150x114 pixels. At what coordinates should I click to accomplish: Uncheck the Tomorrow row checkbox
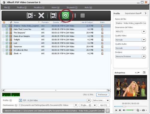coord(7,46)
